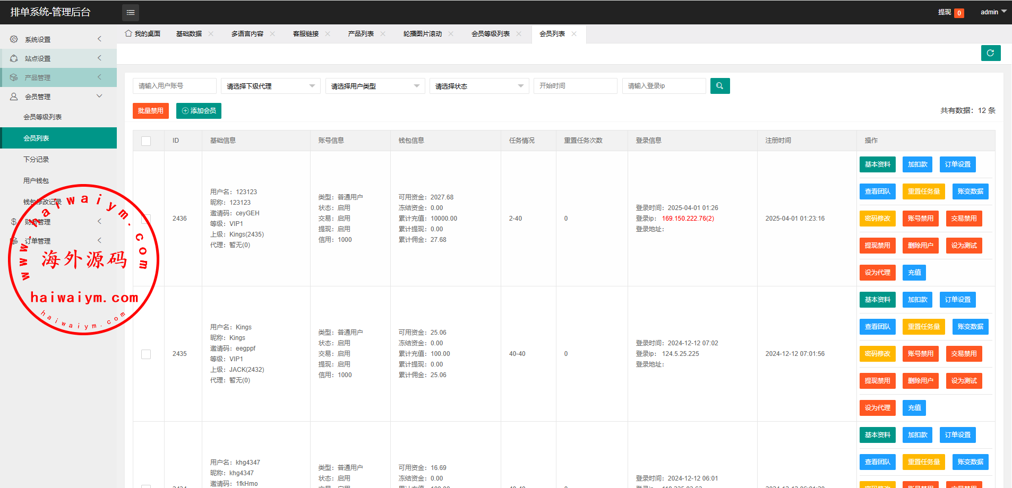Click the search magnifier button
Screen dimensions: 1012x488
[719, 86]
